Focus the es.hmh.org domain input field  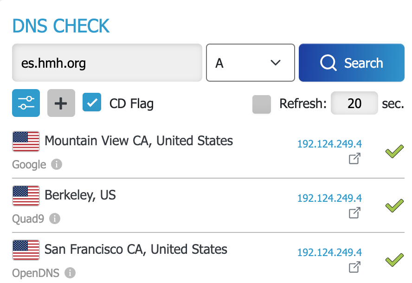pos(107,63)
